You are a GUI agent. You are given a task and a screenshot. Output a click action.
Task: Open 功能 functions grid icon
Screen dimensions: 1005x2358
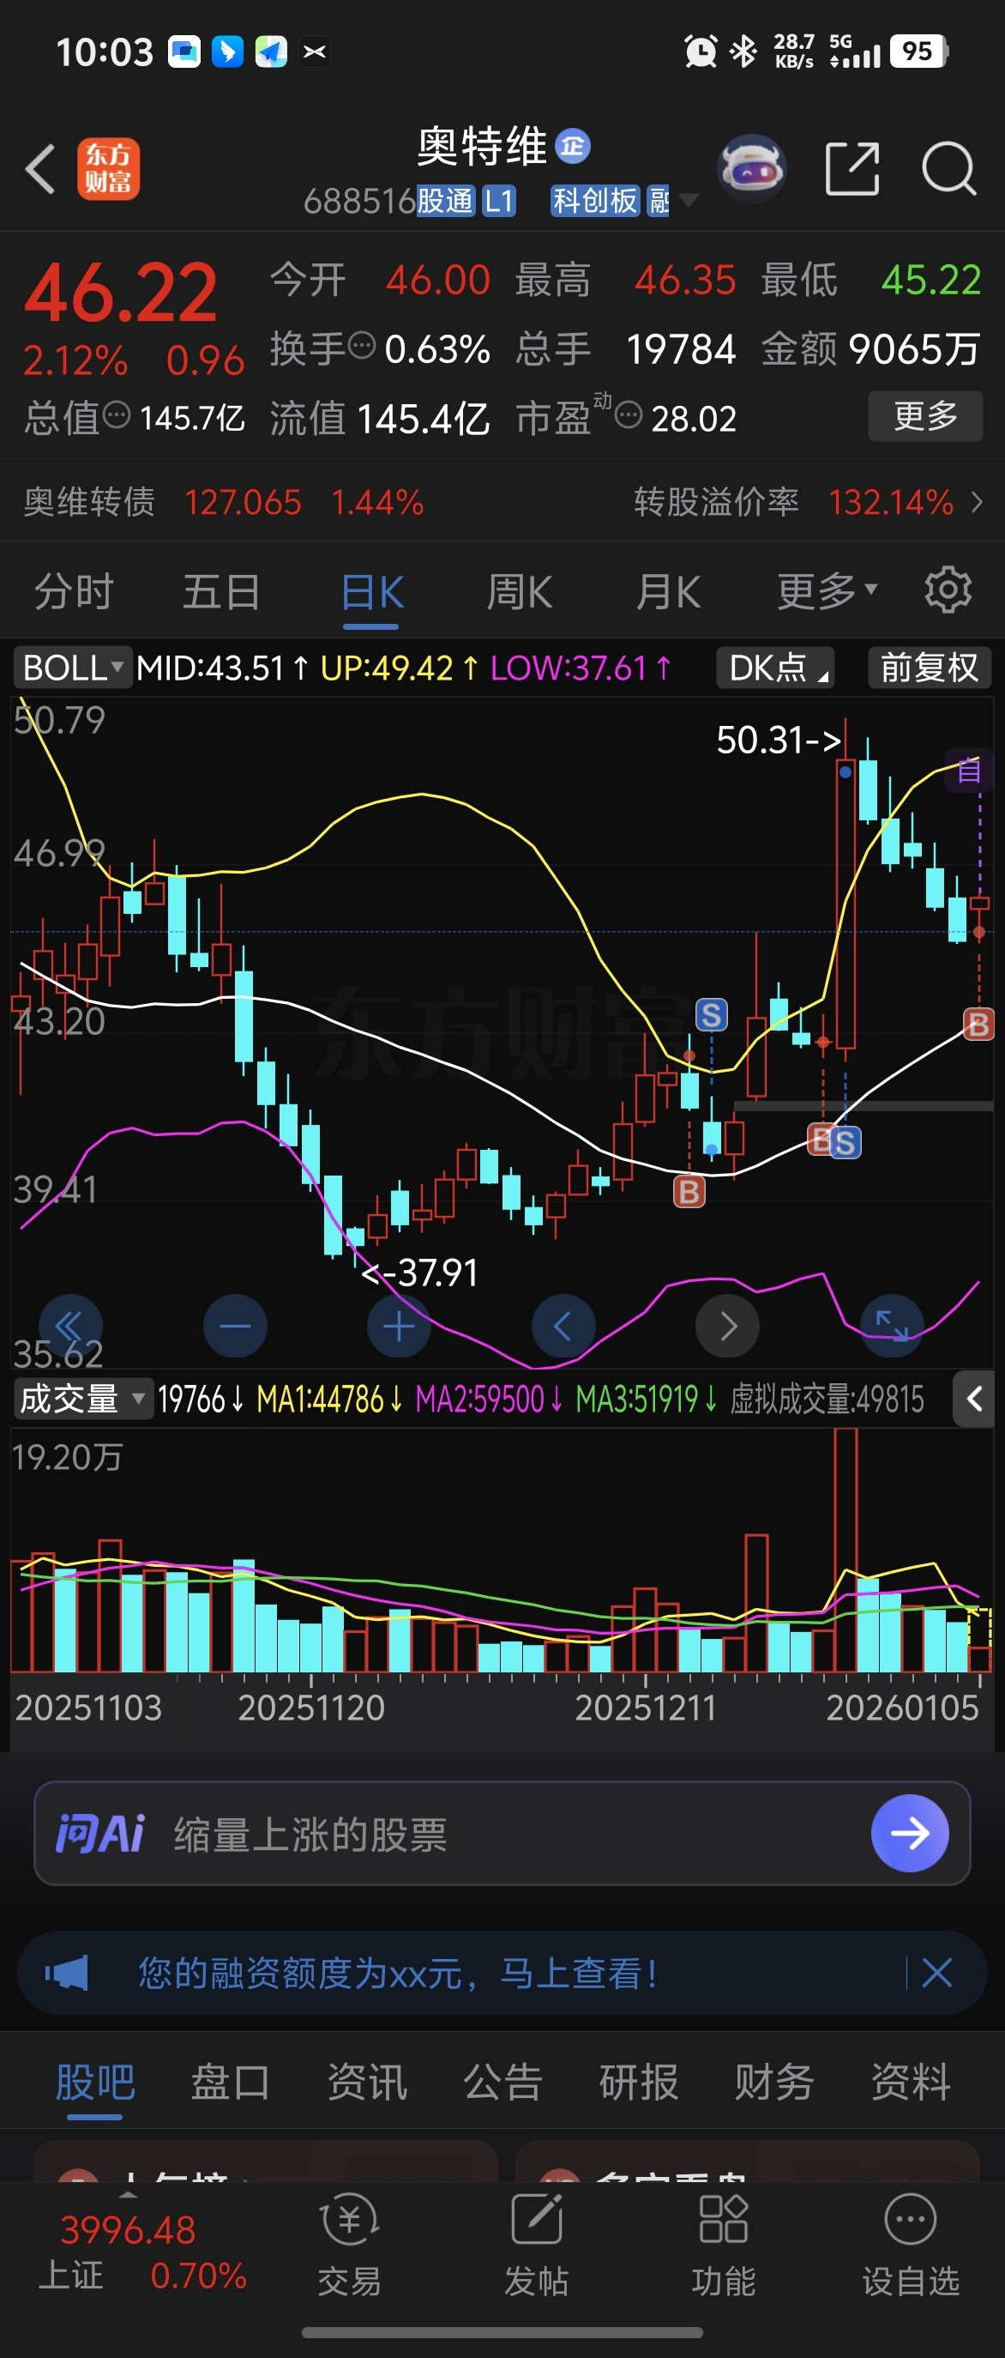(724, 2245)
